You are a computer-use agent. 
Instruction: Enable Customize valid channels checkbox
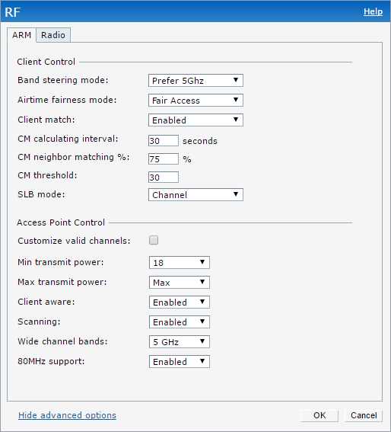tap(154, 240)
